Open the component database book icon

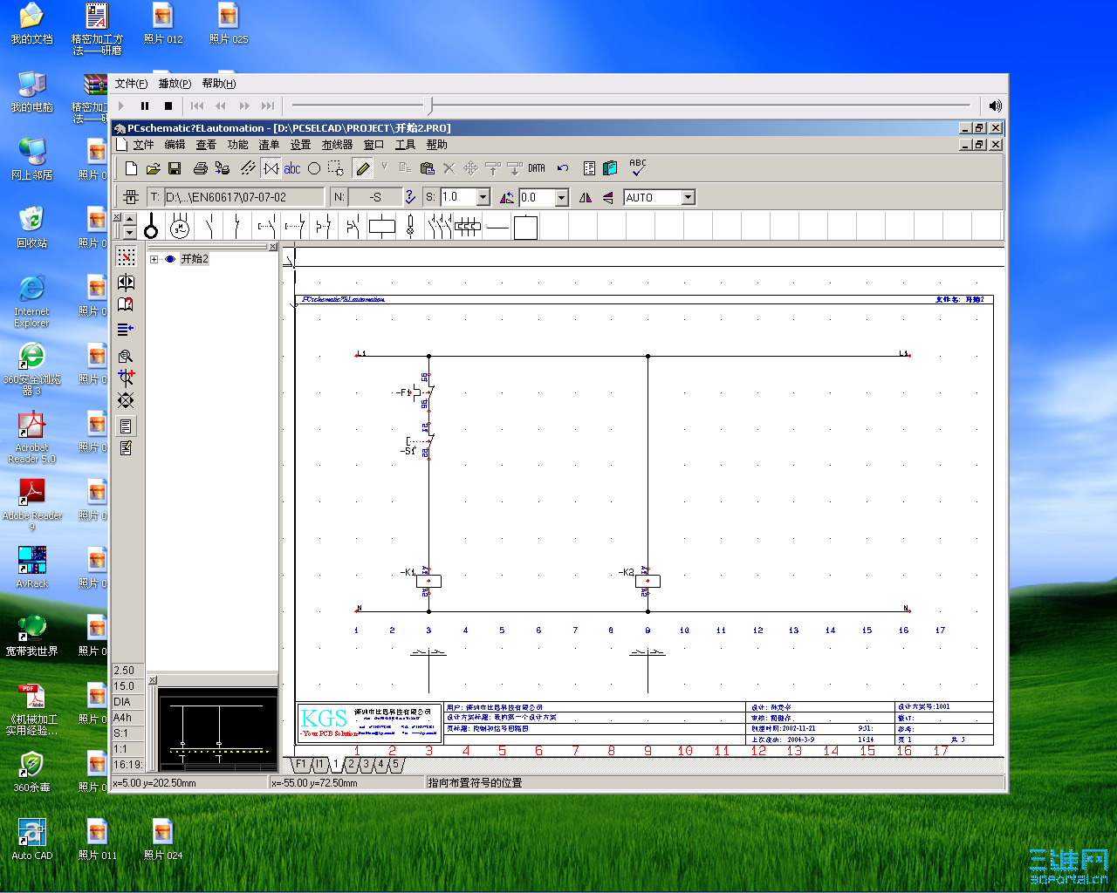coord(610,168)
